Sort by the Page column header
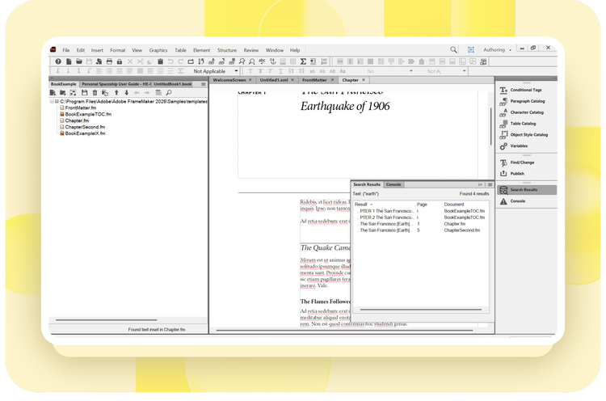The height and width of the screenshot is (401, 606). 422,205
